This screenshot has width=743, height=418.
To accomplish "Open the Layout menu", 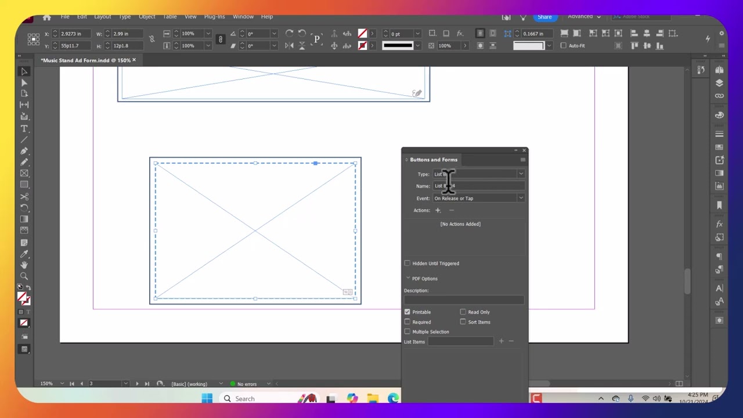I will (102, 17).
